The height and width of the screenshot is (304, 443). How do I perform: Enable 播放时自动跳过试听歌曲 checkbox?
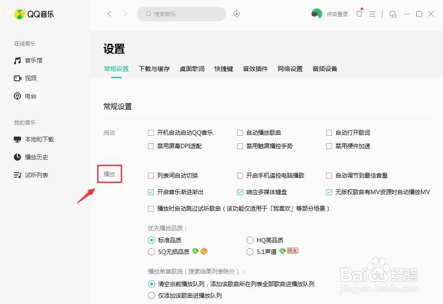coord(151,208)
